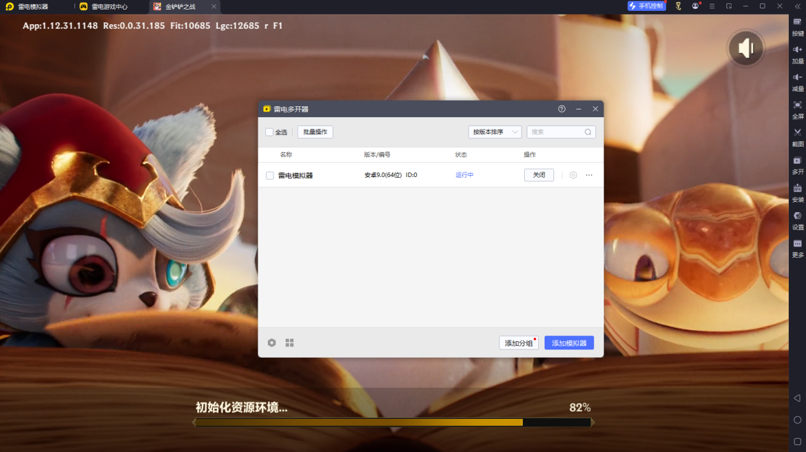This screenshot has width=806, height=452.
Task: Click 添加模拟器 add emulator button
Action: click(x=569, y=343)
